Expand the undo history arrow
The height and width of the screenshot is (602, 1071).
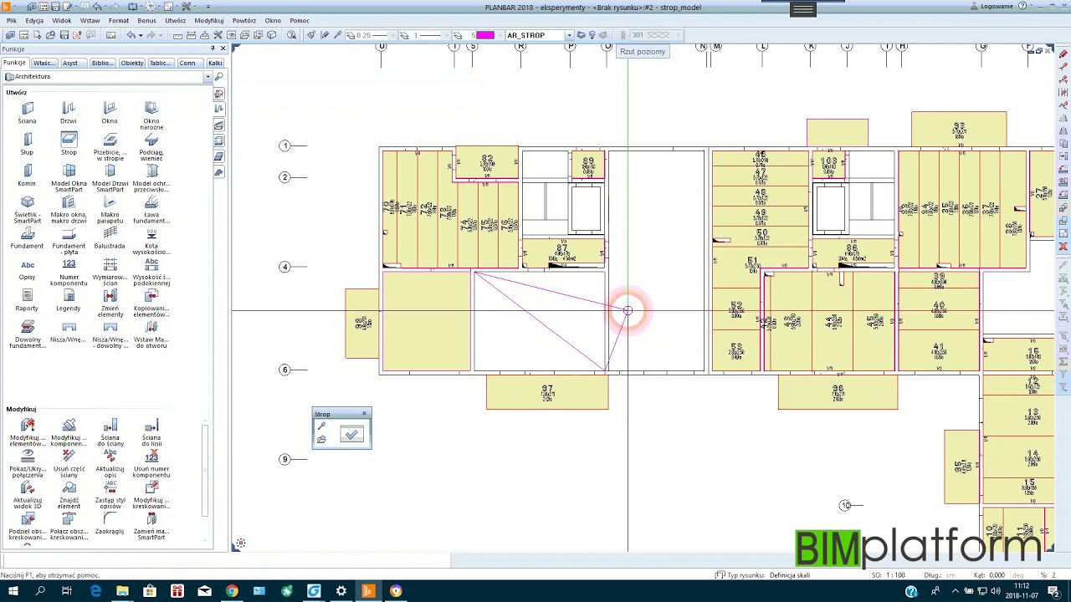(x=140, y=35)
